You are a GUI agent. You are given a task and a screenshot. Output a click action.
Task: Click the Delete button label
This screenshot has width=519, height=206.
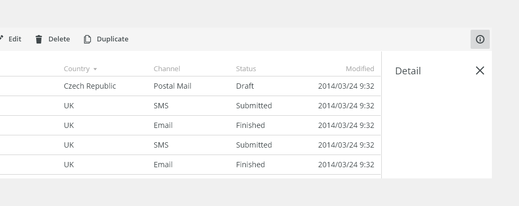(x=59, y=39)
